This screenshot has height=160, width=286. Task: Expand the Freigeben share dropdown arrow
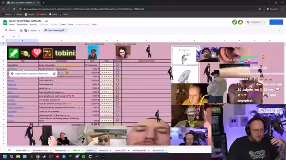point(265,22)
